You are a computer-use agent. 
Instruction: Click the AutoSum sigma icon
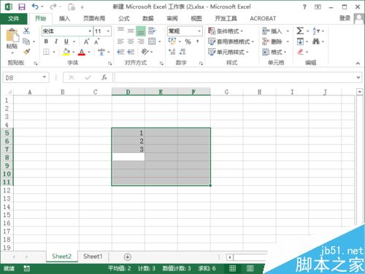tap(300, 31)
